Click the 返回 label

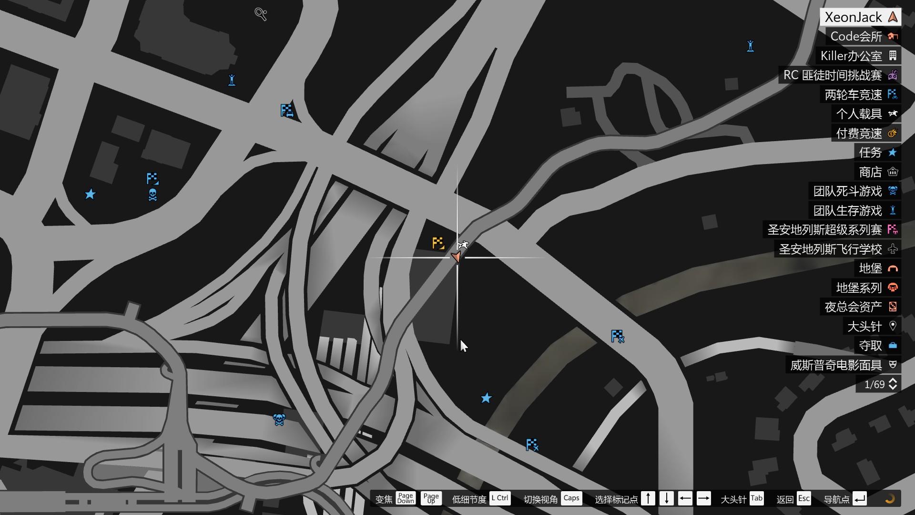click(785, 499)
